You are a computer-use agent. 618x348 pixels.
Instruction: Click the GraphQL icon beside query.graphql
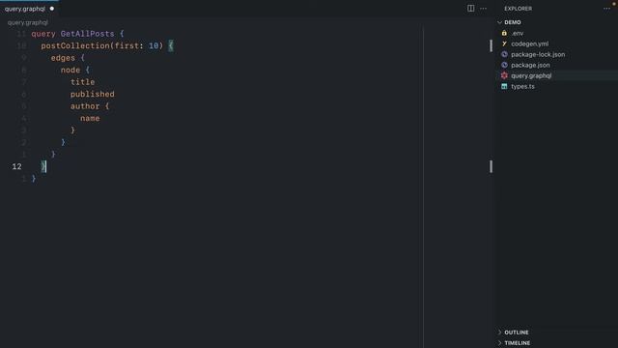(x=504, y=75)
